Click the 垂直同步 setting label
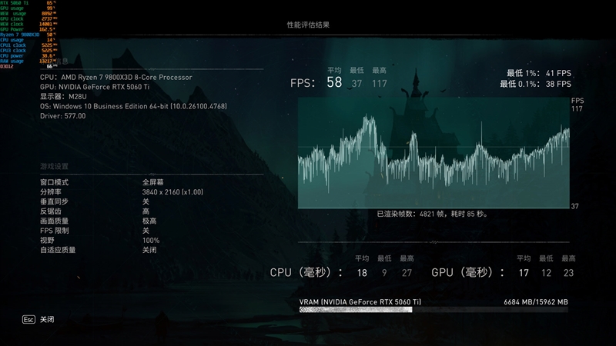The width and height of the screenshot is (616, 346). (x=54, y=201)
